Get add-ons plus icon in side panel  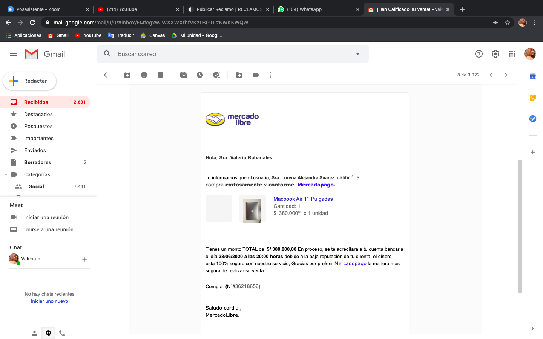533,152
